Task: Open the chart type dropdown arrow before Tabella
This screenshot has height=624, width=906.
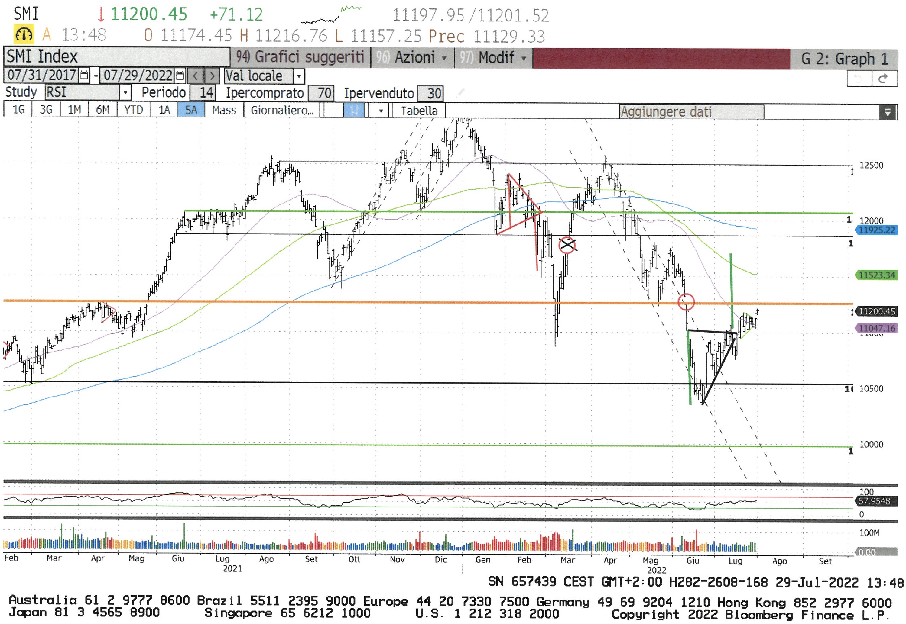Action: 380,111
